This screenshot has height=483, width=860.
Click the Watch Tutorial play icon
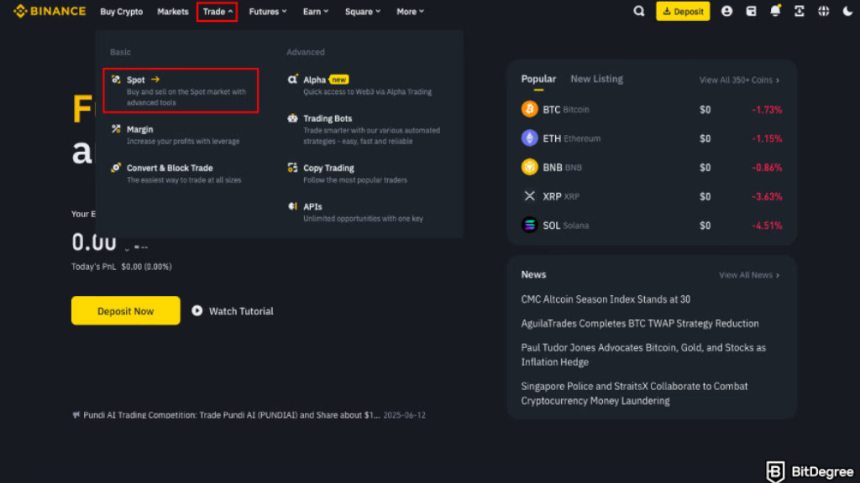(x=197, y=310)
